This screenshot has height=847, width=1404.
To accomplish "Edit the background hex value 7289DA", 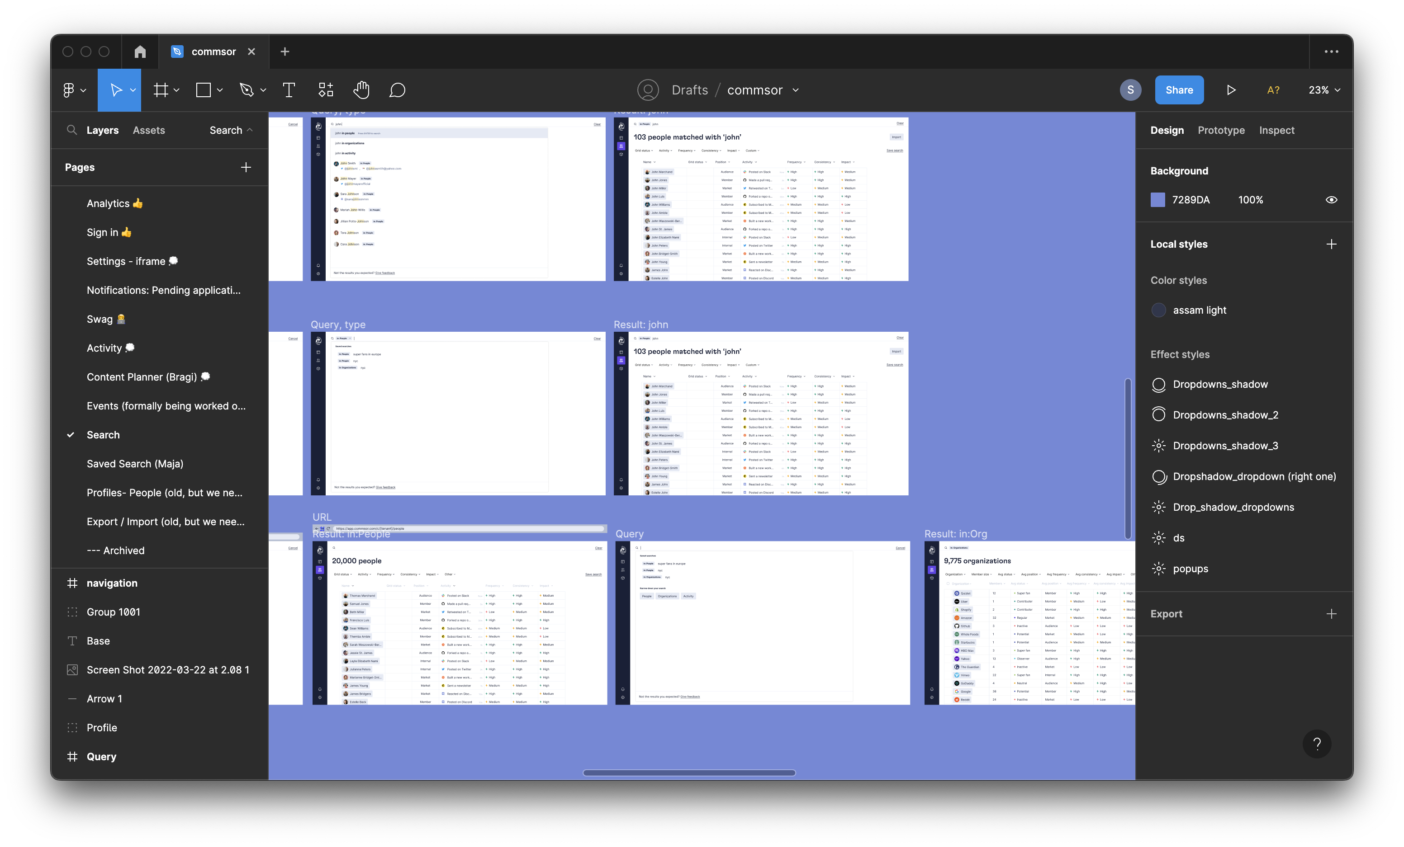I will point(1191,200).
